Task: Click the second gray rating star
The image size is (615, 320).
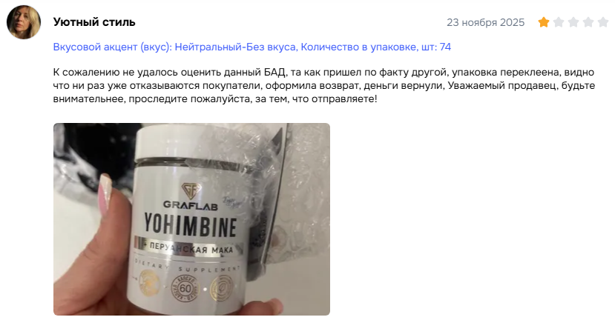Action: pos(559,22)
